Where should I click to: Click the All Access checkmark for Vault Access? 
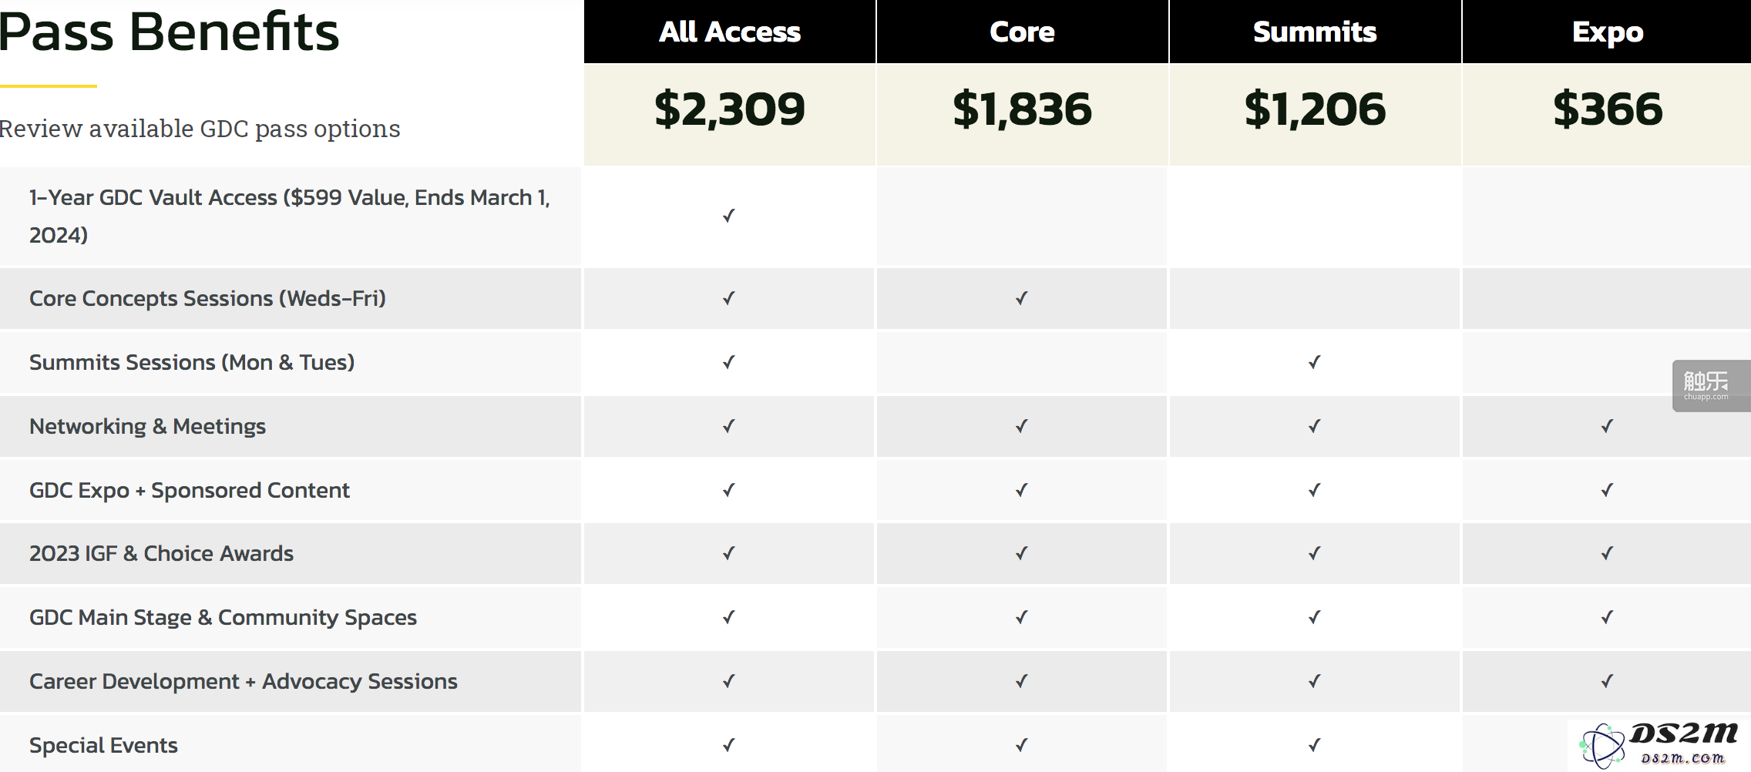728,216
